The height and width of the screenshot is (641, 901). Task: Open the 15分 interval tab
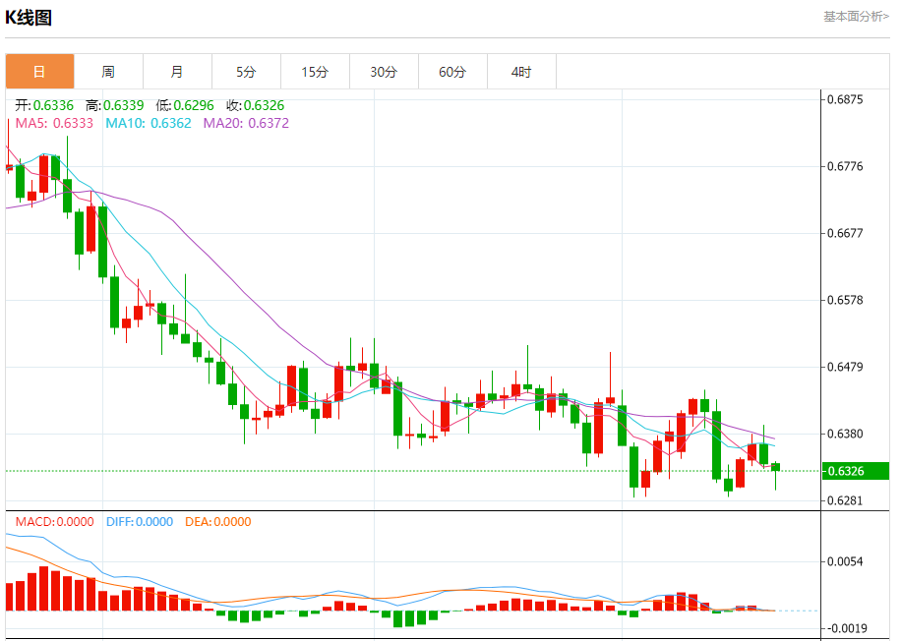pos(316,71)
